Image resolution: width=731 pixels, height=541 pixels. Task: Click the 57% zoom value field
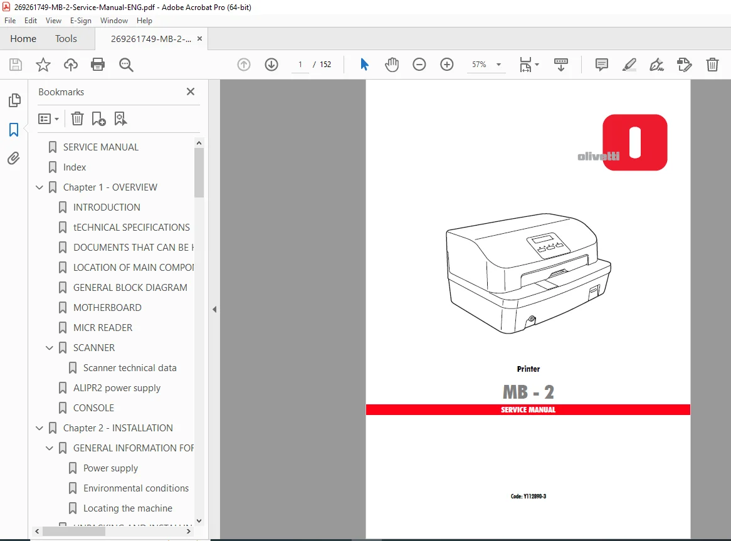coord(479,65)
